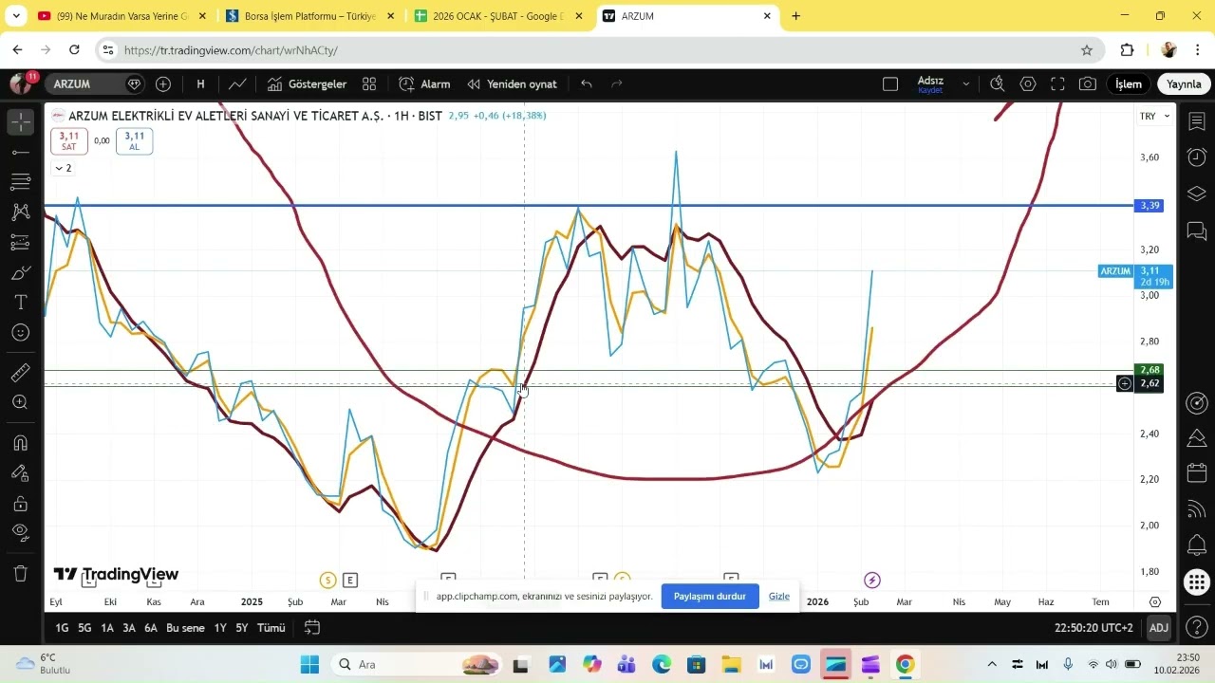Open the time axis settings gear
This screenshot has height=683, width=1215.
[x=1155, y=602]
